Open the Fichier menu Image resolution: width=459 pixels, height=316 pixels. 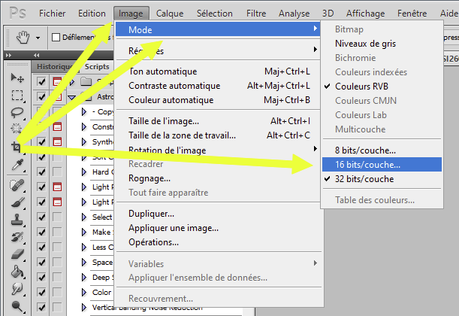pyautogui.click(x=52, y=14)
